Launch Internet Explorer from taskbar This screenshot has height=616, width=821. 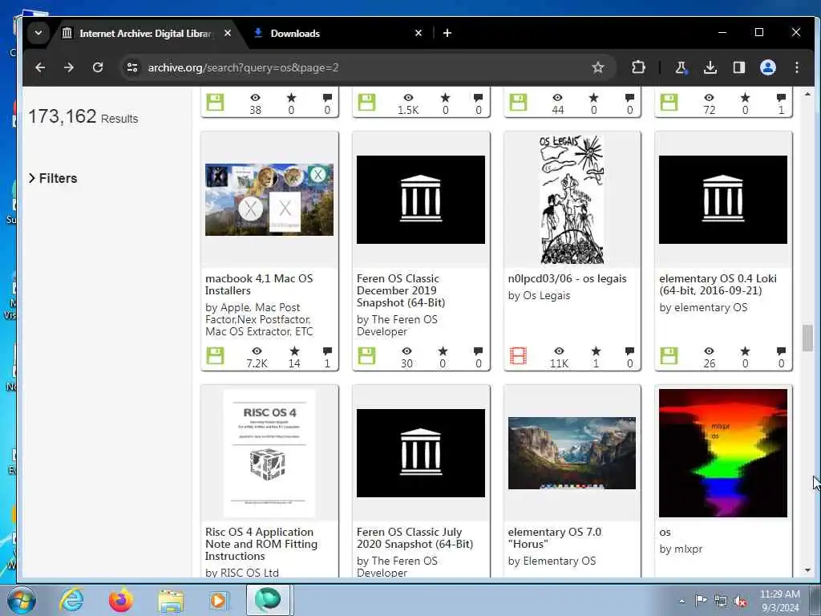[71, 600]
